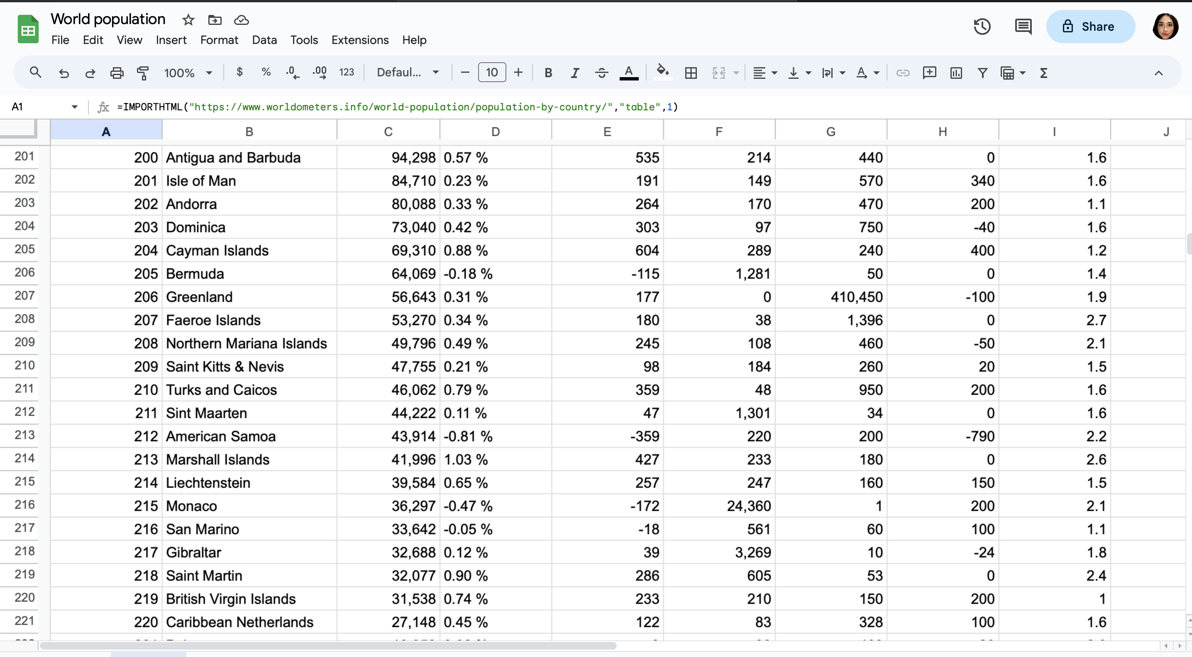Toggle bold formatting
The image size is (1192, 657).
pyautogui.click(x=548, y=73)
